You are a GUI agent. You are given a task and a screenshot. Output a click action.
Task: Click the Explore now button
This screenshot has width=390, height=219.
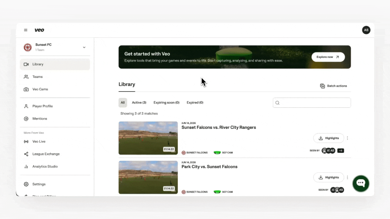[x=328, y=57]
